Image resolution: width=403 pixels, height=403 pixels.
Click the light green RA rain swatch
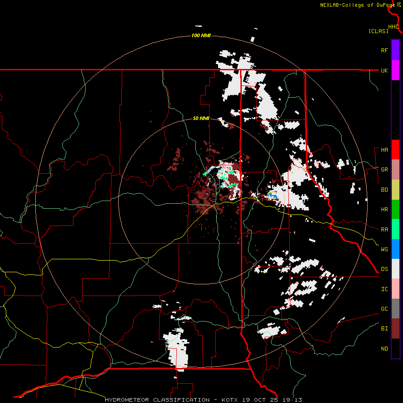pyautogui.click(x=395, y=229)
